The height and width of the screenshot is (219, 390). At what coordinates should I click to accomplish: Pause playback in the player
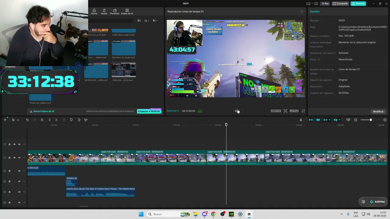point(236,111)
